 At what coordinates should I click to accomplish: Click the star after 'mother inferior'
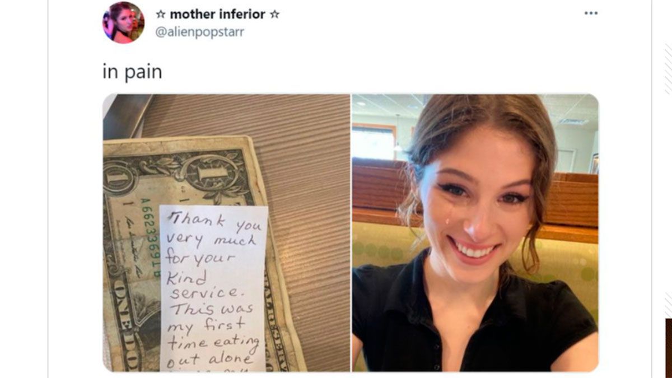(x=274, y=14)
